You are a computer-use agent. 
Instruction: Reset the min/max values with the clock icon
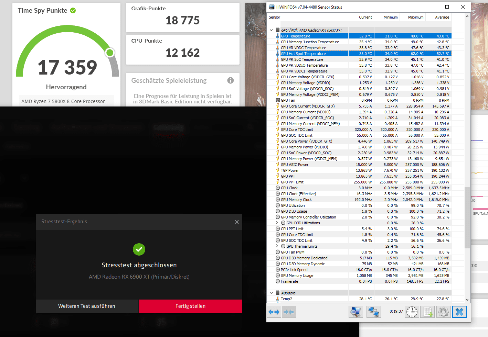pyautogui.click(x=412, y=312)
